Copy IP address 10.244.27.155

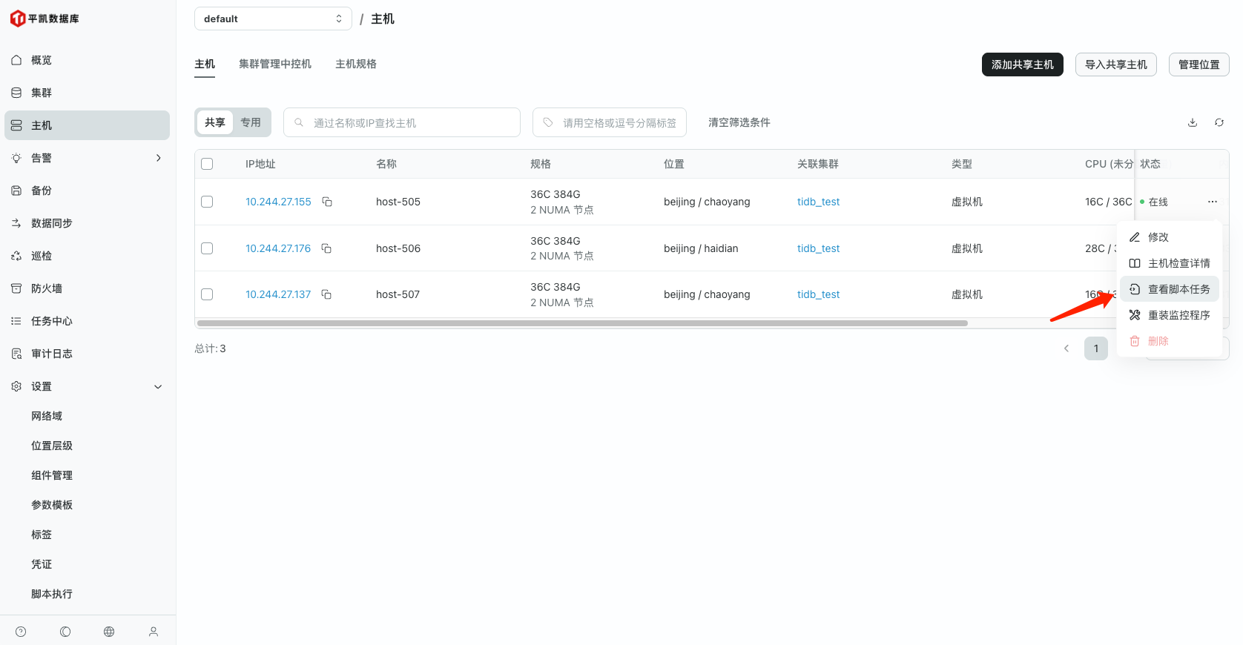pyautogui.click(x=327, y=202)
